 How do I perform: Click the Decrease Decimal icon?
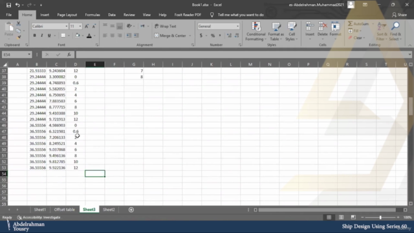pyautogui.click(x=237, y=36)
